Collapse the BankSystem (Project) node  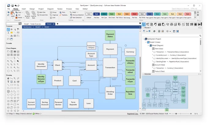click(x=143, y=39)
